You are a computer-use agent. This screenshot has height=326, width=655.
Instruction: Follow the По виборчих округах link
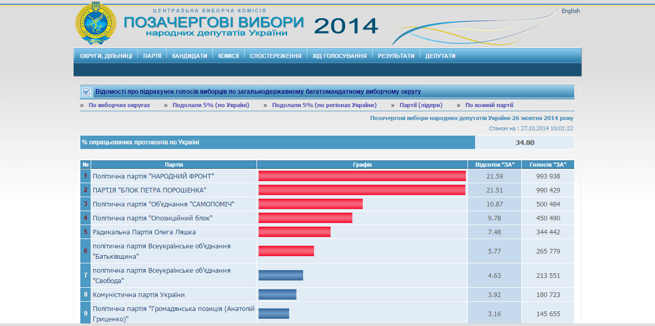tap(119, 105)
